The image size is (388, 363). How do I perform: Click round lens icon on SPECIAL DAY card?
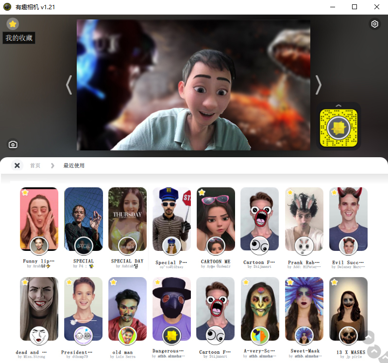coord(127,246)
